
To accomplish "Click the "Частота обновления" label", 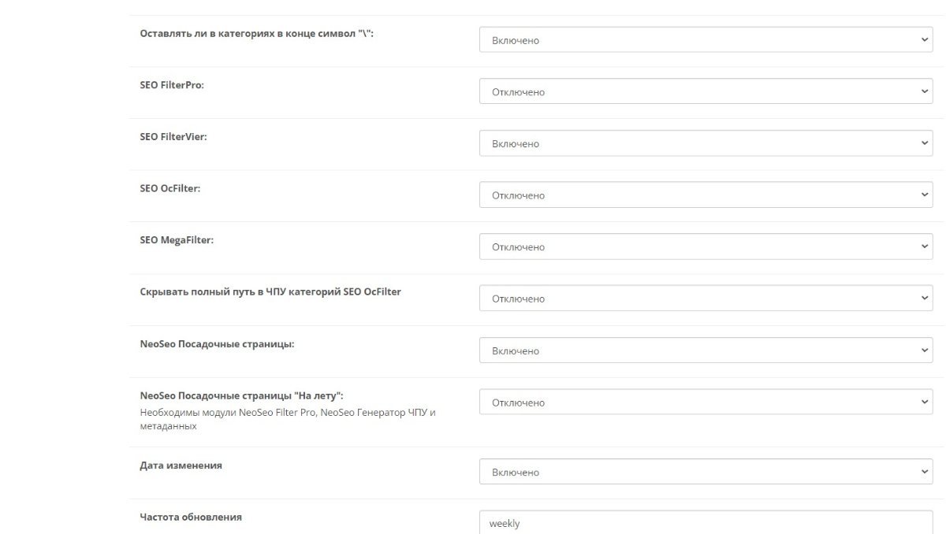I will pos(191,517).
